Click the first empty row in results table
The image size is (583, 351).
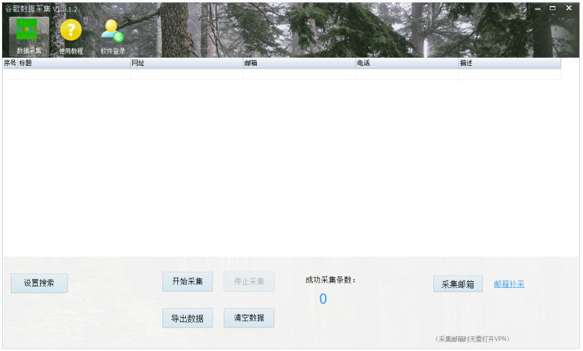[x=282, y=75]
